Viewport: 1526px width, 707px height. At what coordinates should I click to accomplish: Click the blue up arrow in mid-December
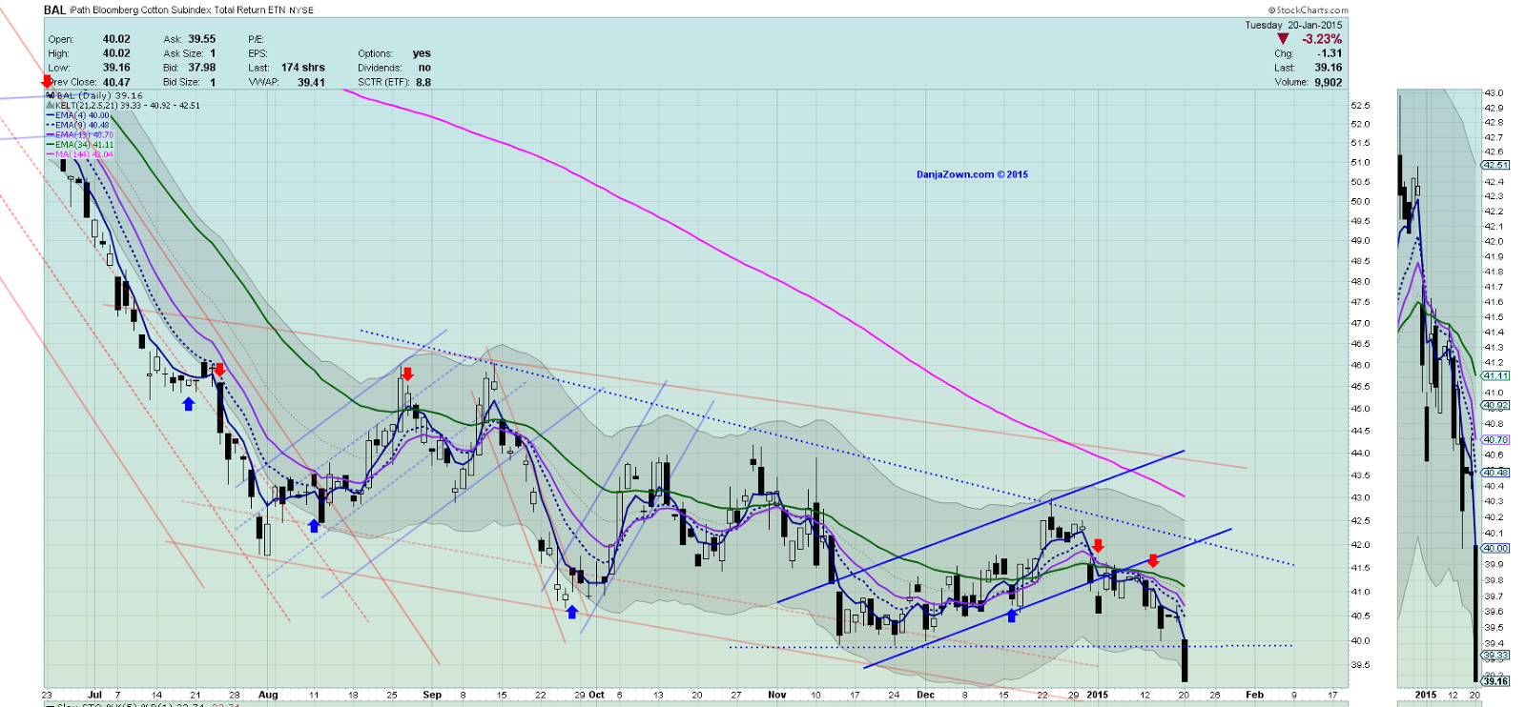tap(1011, 616)
